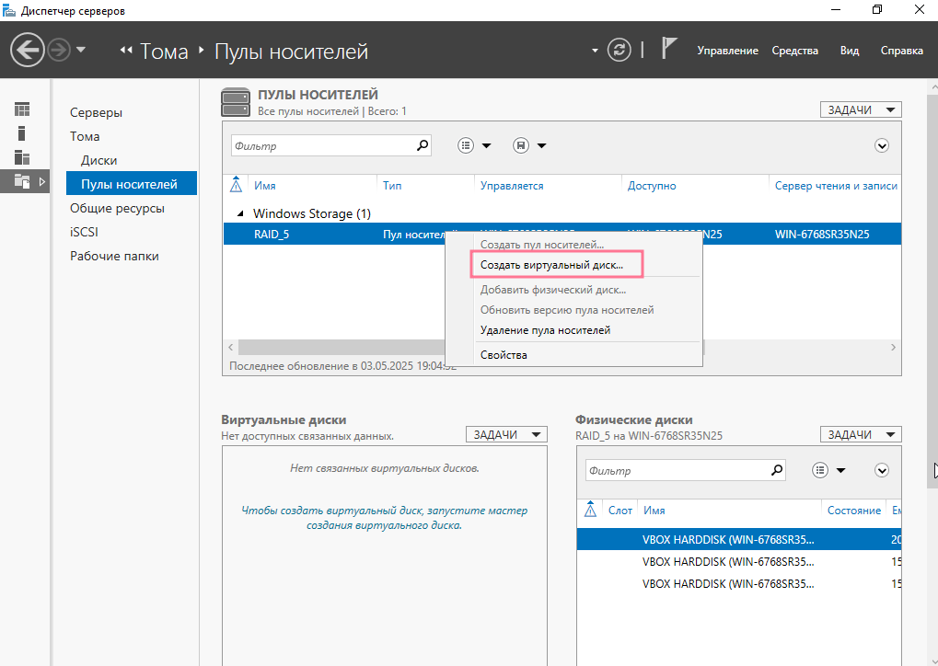Open the notifications flag icon
Image resolution: width=938 pixels, height=666 pixels.
[x=669, y=49]
